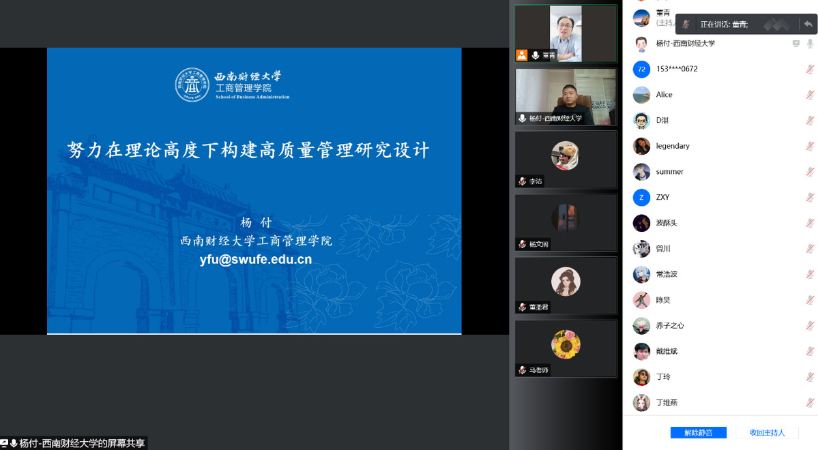Toggle the muted mic icon next to ZXY

click(810, 197)
